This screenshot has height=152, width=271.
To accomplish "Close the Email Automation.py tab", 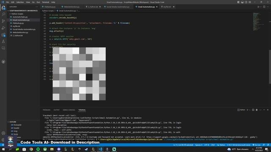I will (x=157, y=7).
